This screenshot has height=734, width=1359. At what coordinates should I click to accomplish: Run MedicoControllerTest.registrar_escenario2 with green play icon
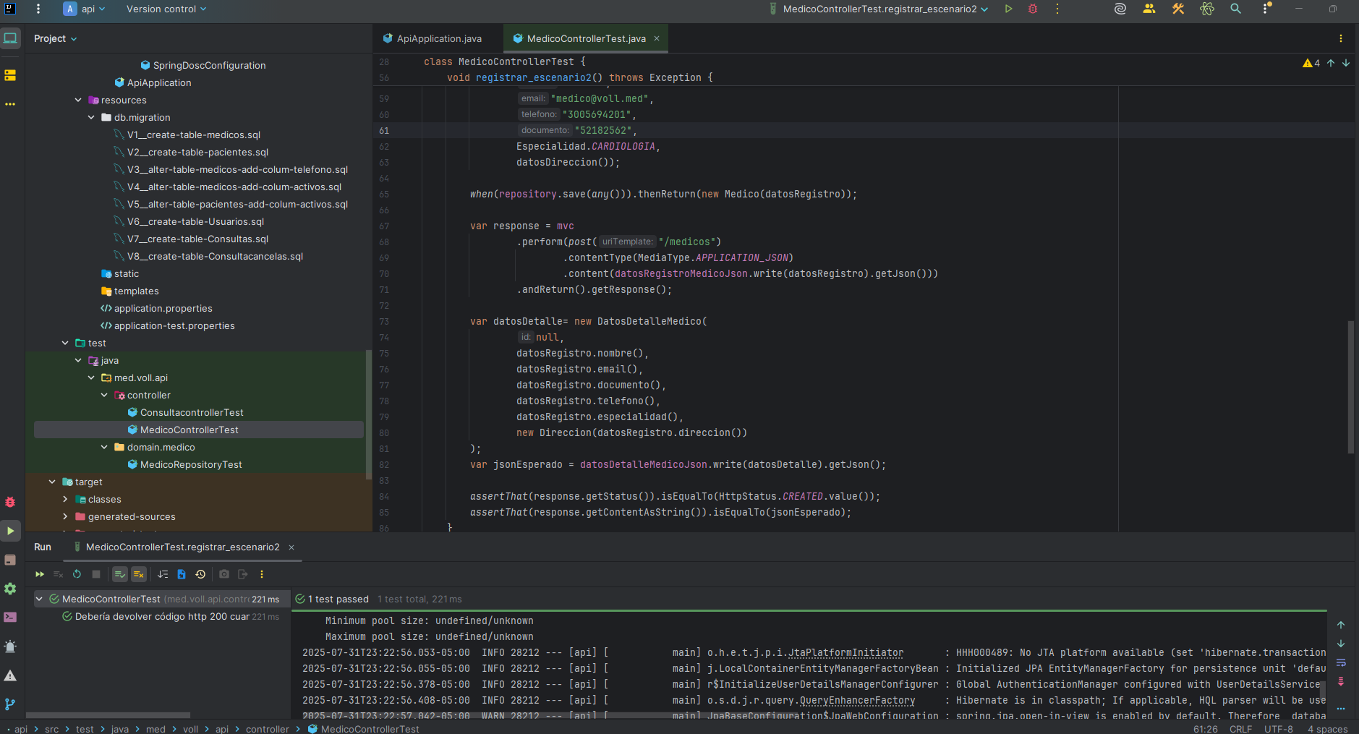point(1008,9)
